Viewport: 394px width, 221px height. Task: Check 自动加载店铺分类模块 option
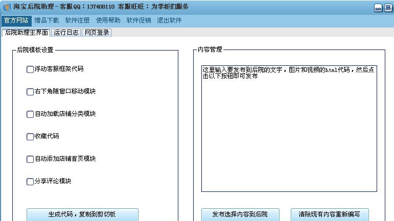[30, 114]
